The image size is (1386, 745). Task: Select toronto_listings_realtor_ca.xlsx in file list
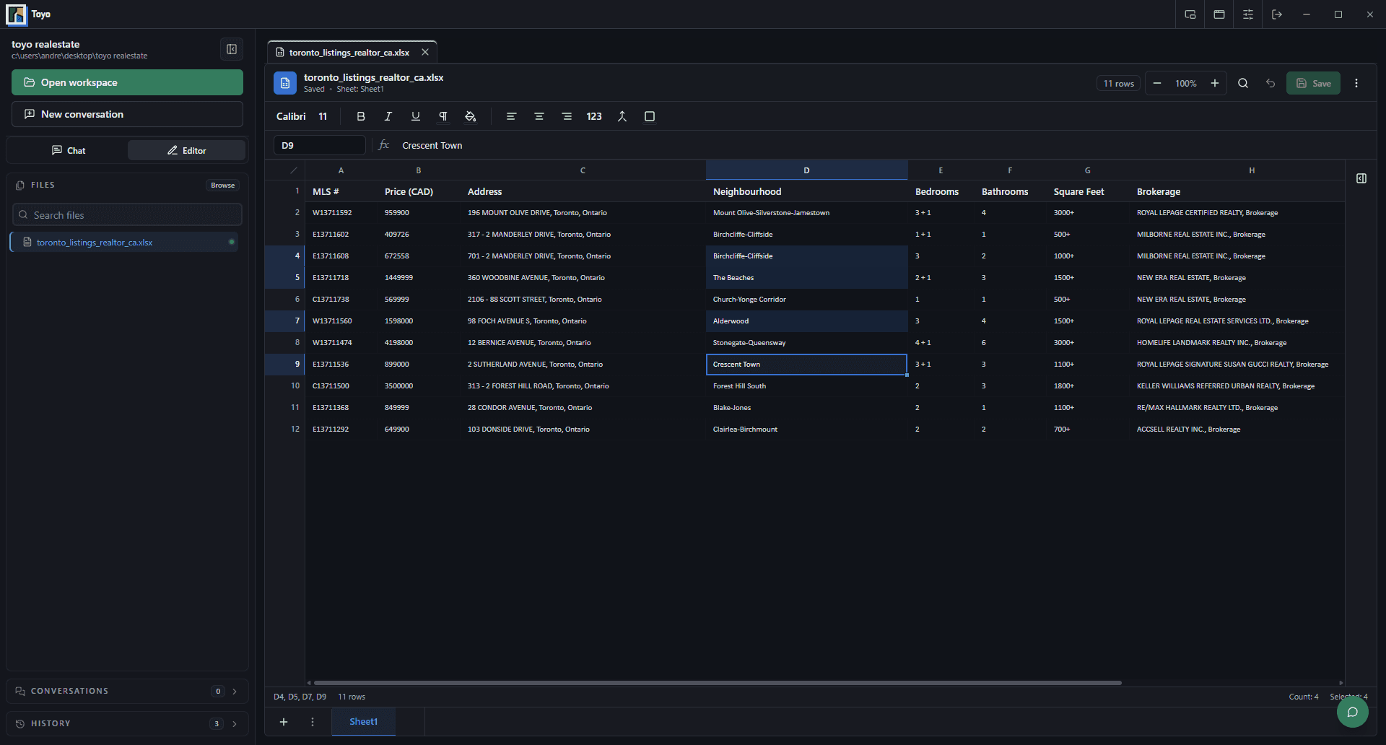124,242
